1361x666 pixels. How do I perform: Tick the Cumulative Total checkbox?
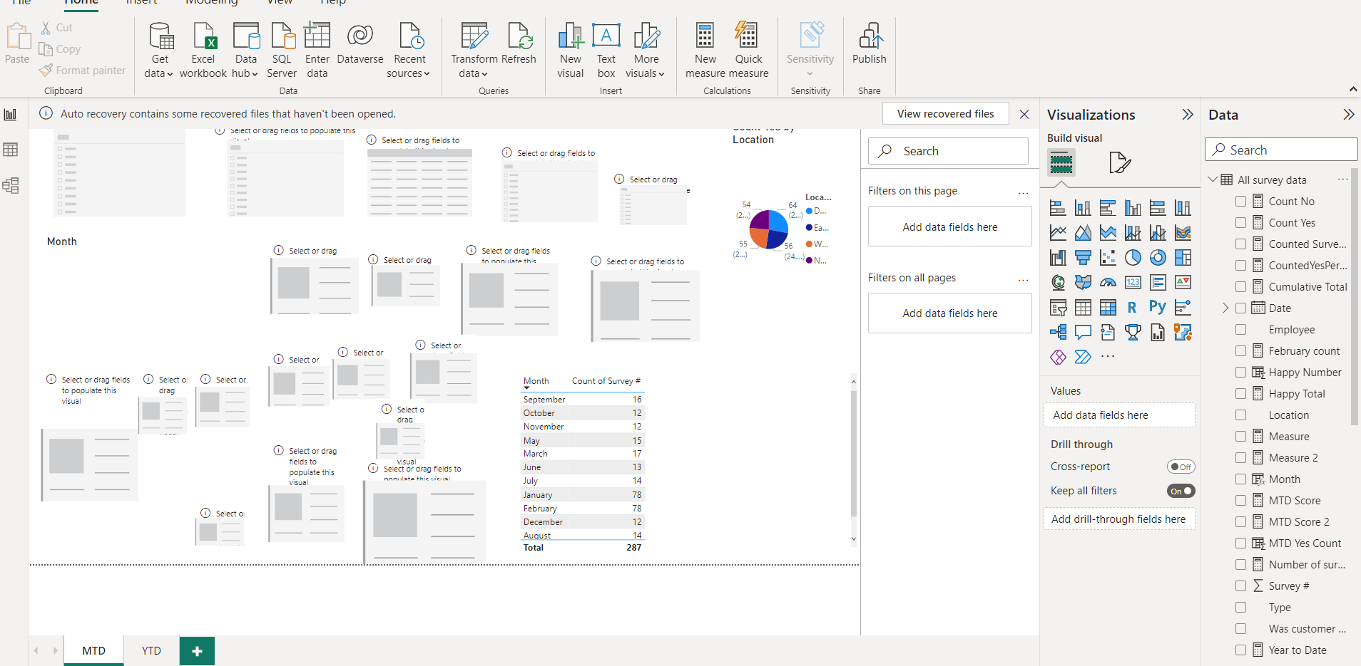pos(1240,287)
